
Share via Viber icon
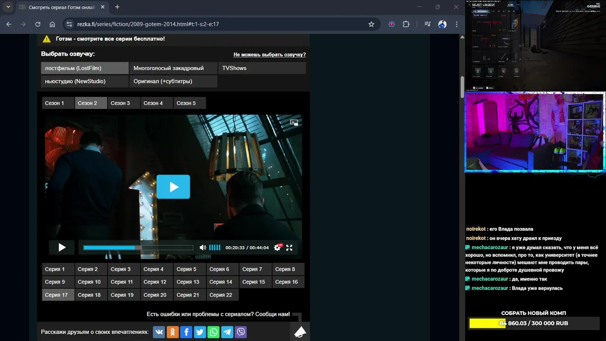241,332
